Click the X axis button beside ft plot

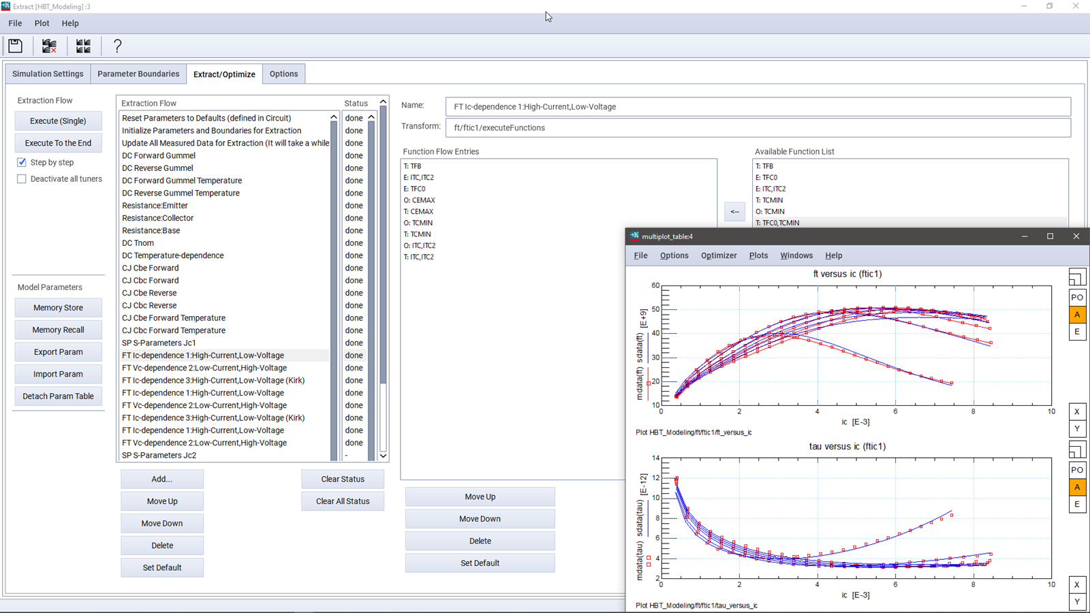[1076, 411]
